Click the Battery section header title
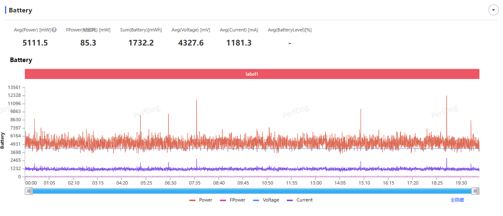 20,10
